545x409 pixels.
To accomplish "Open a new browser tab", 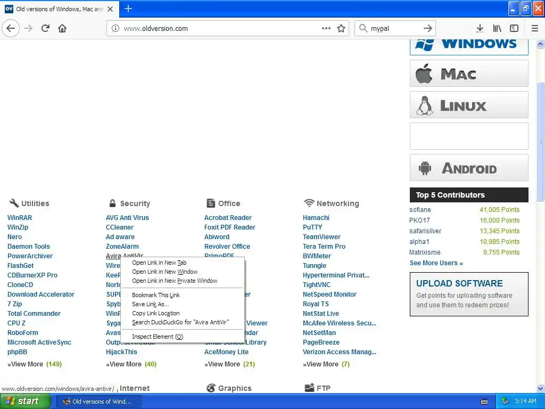I will click(x=128, y=9).
